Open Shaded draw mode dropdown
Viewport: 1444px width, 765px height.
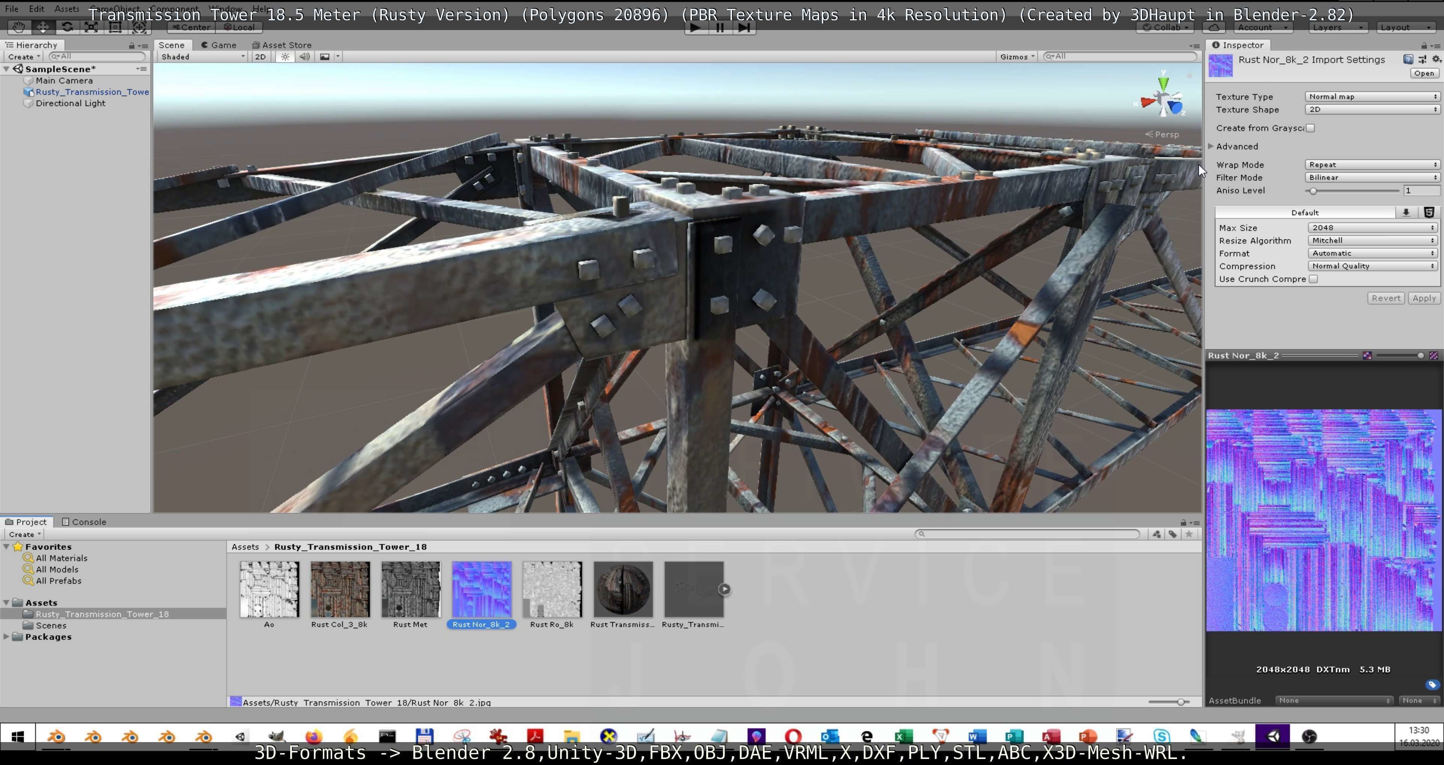click(202, 57)
